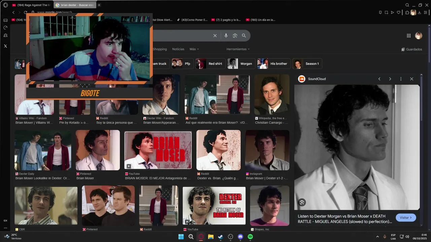The width and height of the screenshot is (431, 242).
Task: Expand the Más dropdown
Action: tap(194, 49)
